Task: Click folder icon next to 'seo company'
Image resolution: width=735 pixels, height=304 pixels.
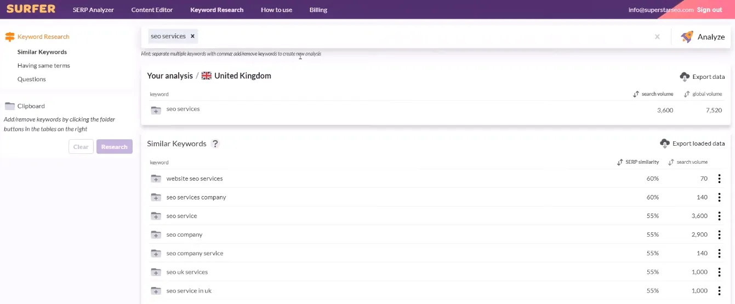Action: click(156, 234)
